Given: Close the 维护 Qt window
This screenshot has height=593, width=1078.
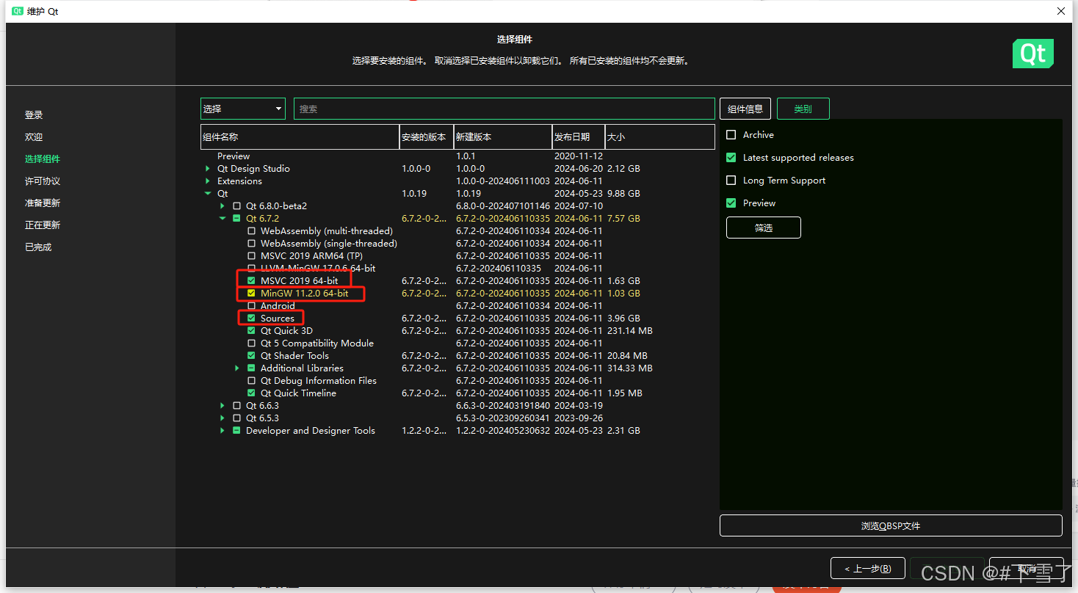Looking at the screenshot, I should (x=1061, y=11).
